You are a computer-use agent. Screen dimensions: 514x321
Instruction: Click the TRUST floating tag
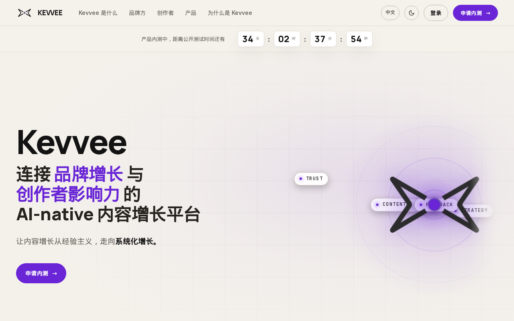[x=311, y=179]
